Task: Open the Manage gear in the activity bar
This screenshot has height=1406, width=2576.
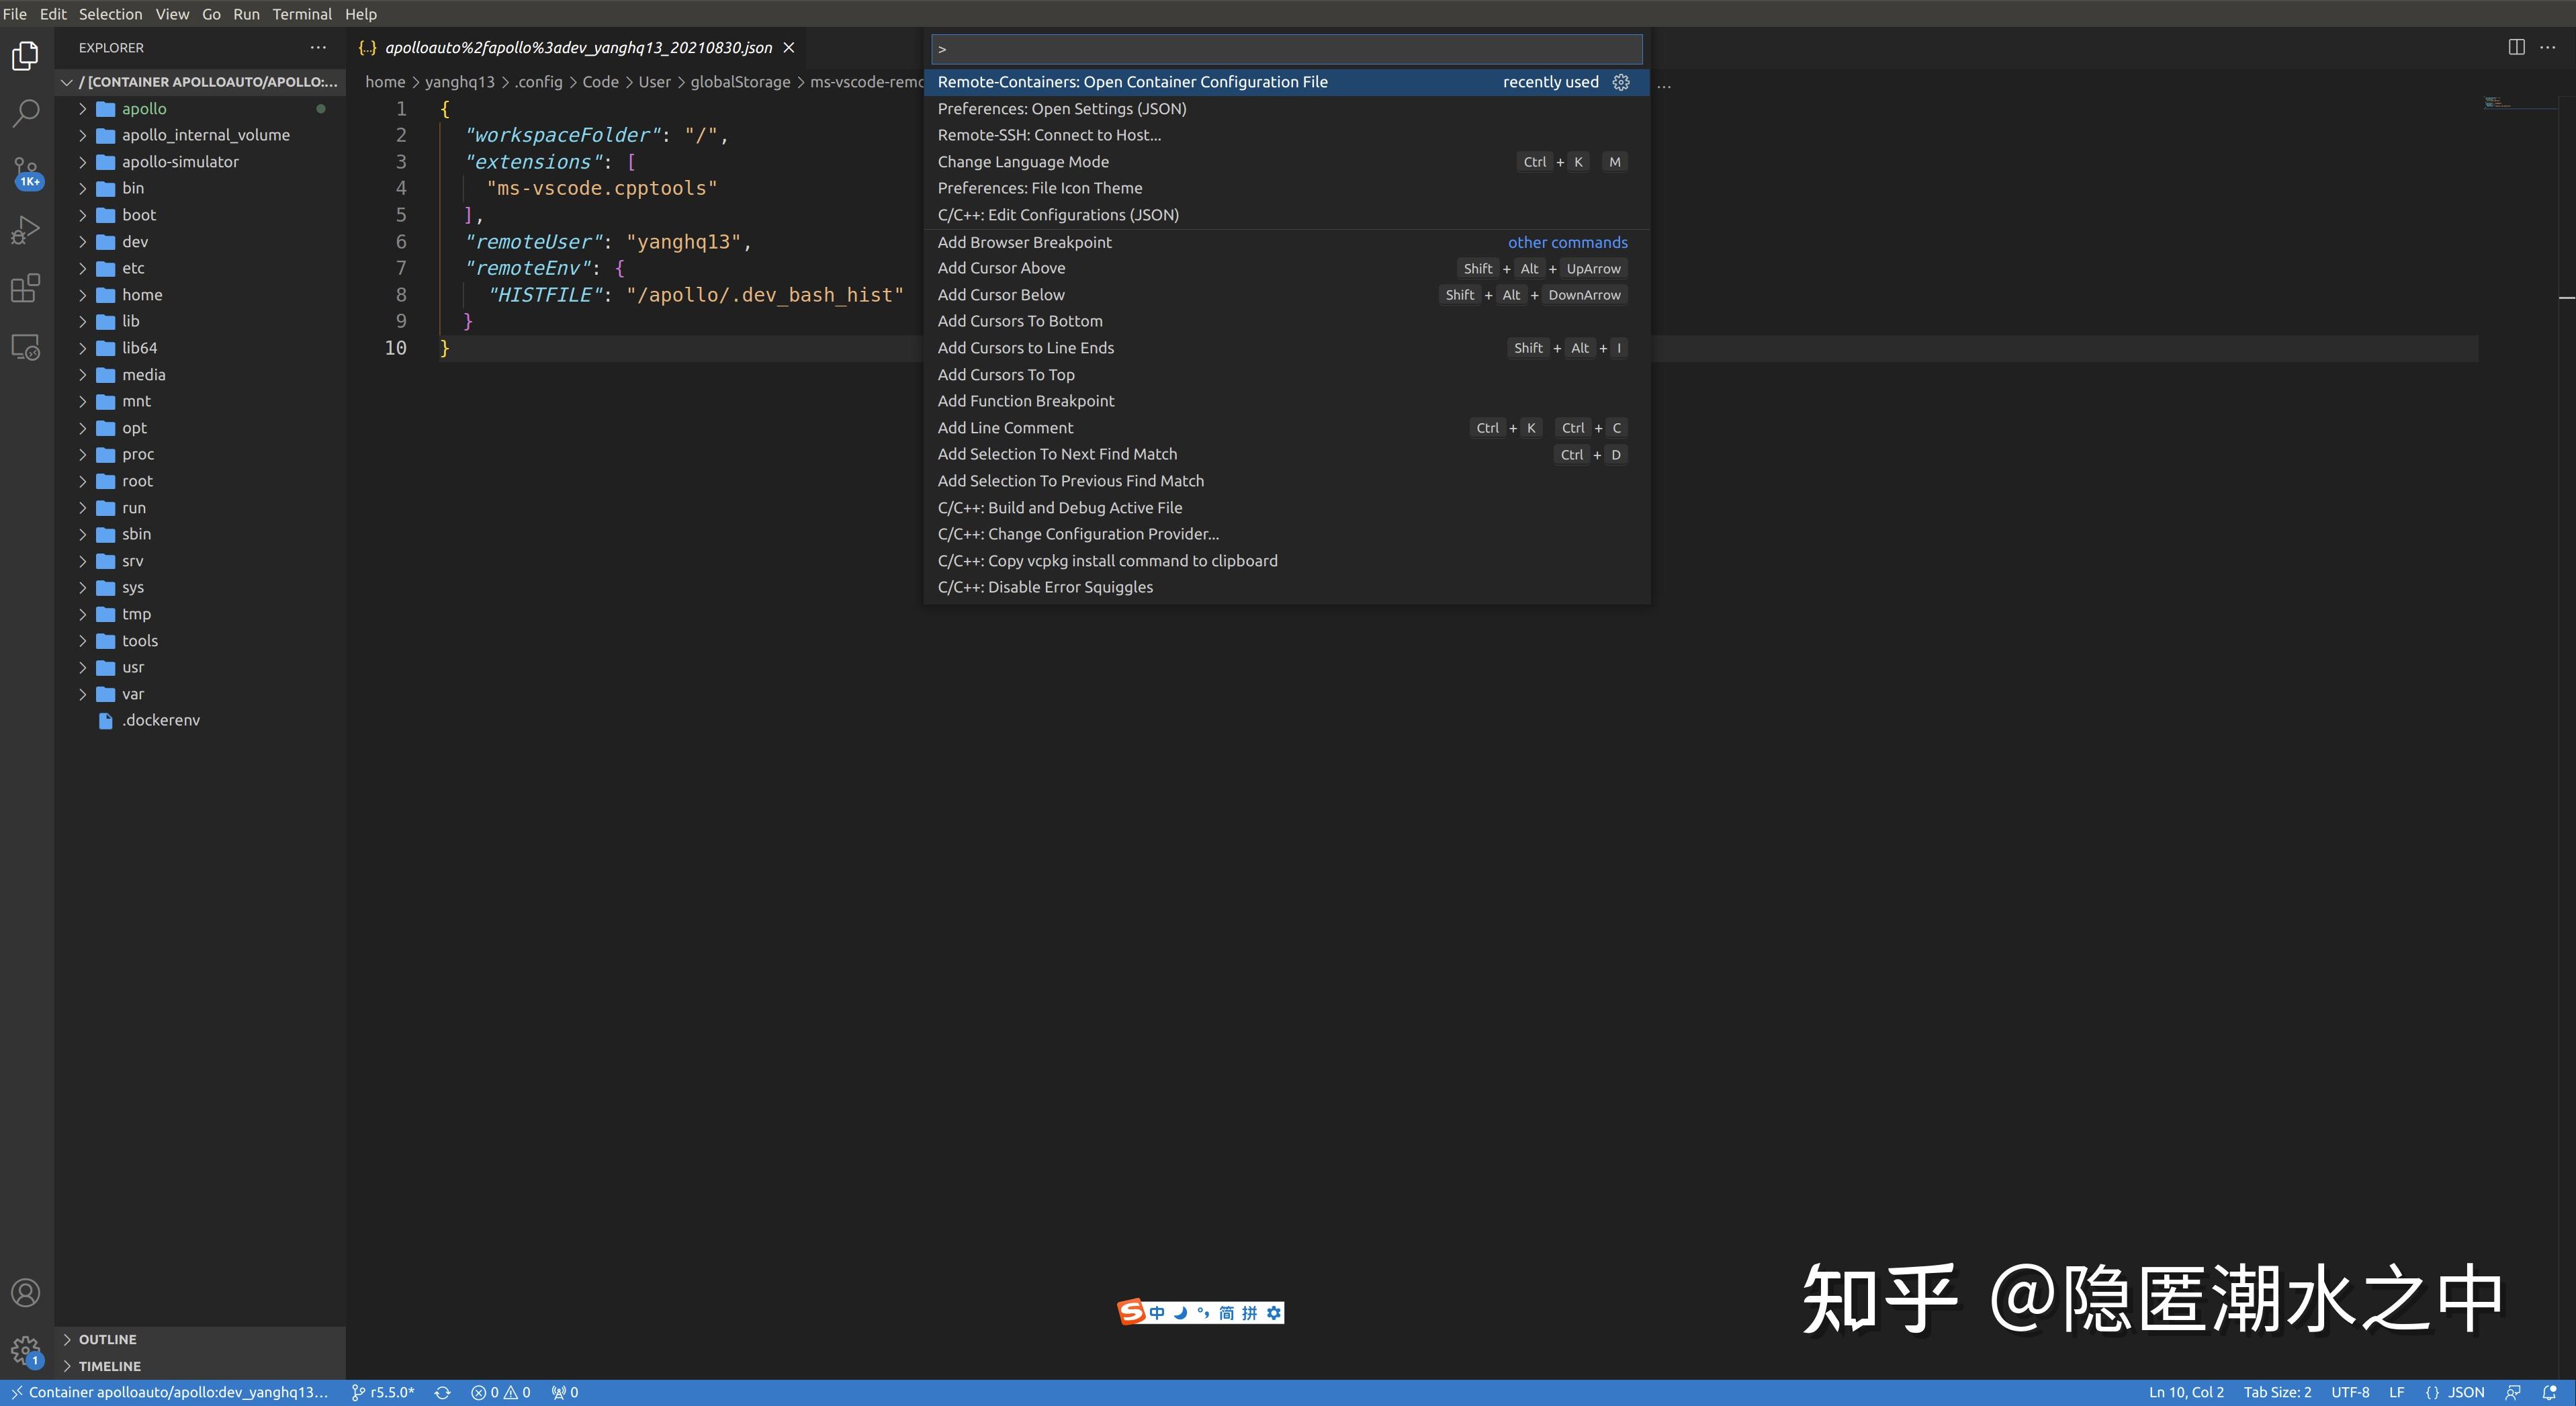Action: pos(25,1350)
